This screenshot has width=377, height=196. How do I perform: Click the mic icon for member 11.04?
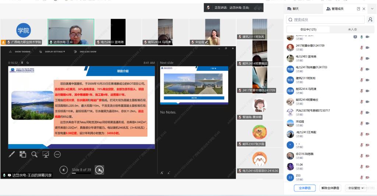click(362, 167)
